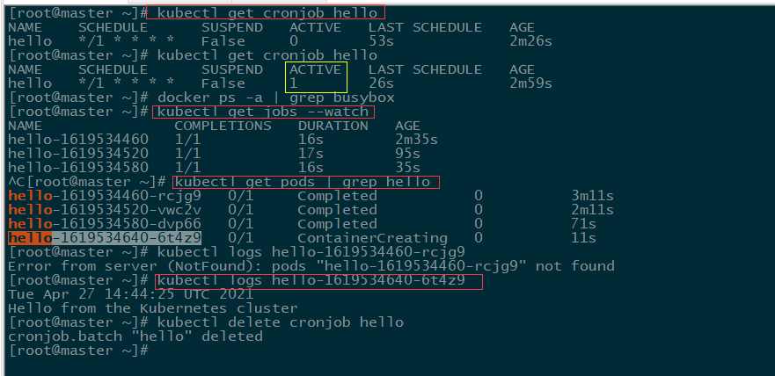Click the 'kubectl logs hello-1619534640-6t4z9' command
This screenshot has width=775, height=376.
click(x=311, y=280)
